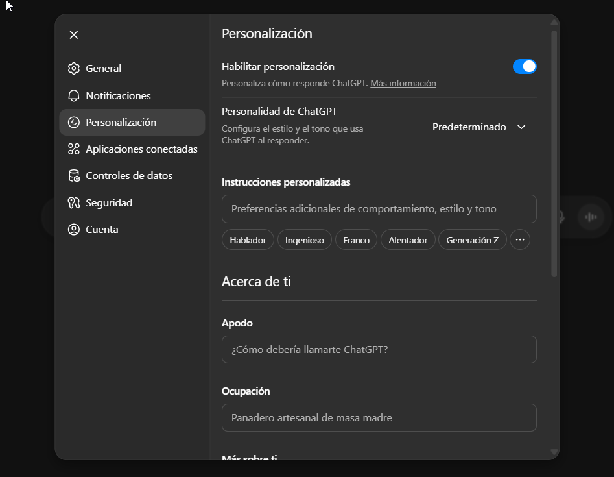Open Notificaciones via the bell icon
This screenshot has width=614, height=477.
click(75, 95)
